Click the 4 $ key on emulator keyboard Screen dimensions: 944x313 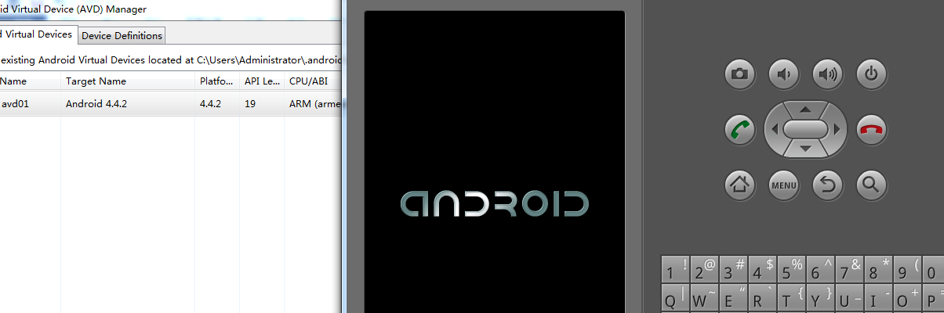coord(762,271)
